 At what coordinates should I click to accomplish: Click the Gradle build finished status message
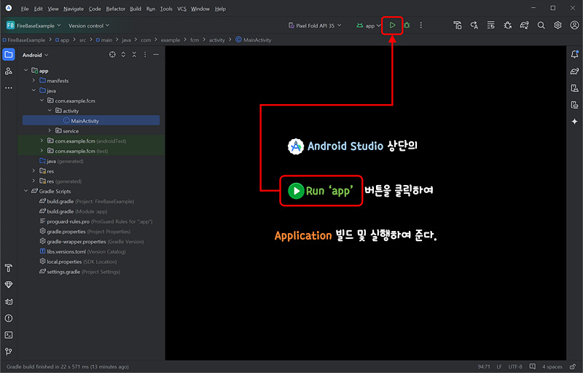coord(68,366)
